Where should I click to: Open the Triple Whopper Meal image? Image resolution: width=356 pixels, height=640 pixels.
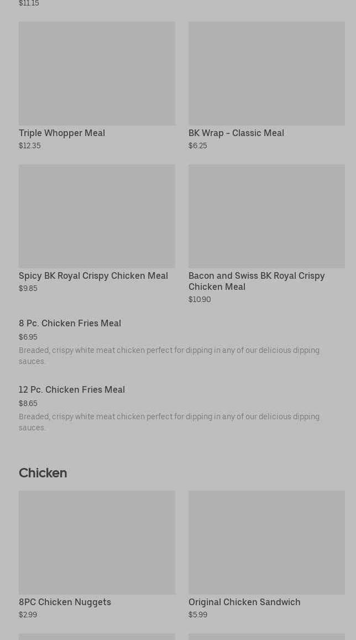click(x=97, y=74)
